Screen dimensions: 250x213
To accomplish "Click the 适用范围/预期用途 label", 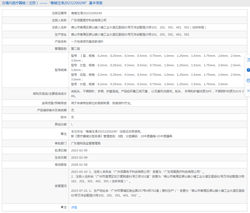I will 54,103.
